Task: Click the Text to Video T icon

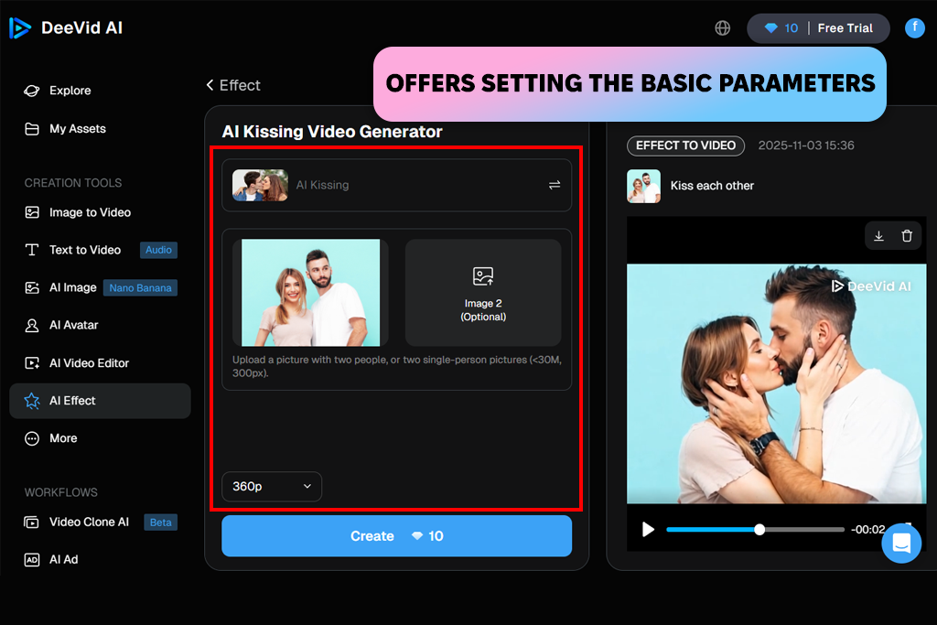Action: [x=32, y=251]
